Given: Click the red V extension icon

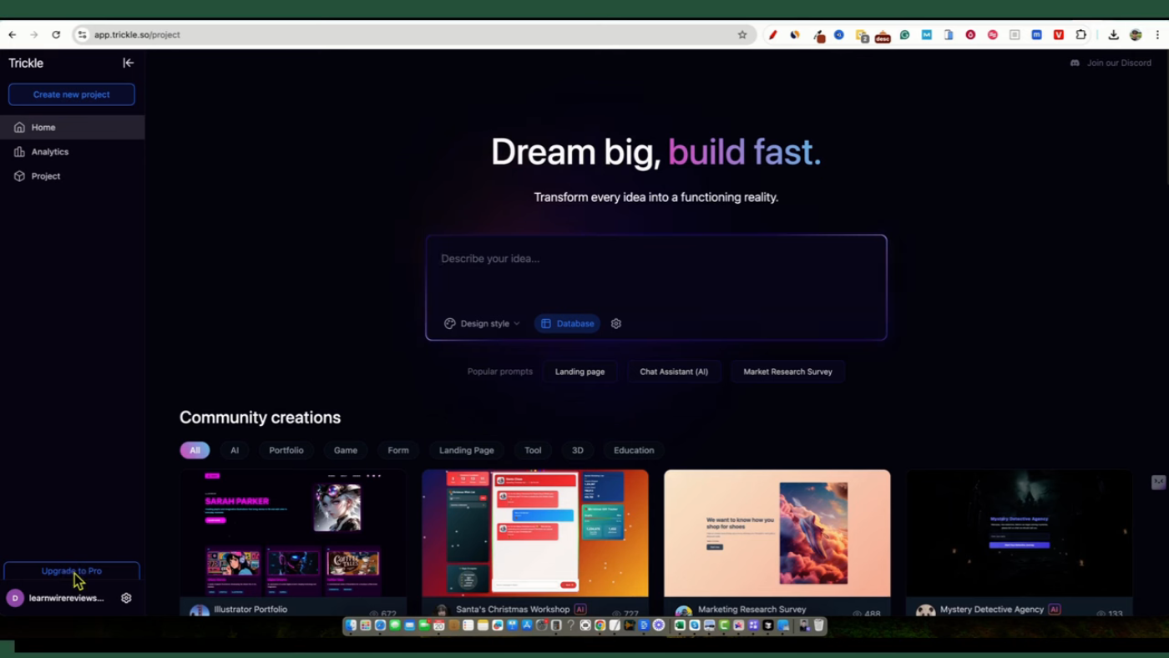Looking at the screenshot, I should tap(1058, 35).
